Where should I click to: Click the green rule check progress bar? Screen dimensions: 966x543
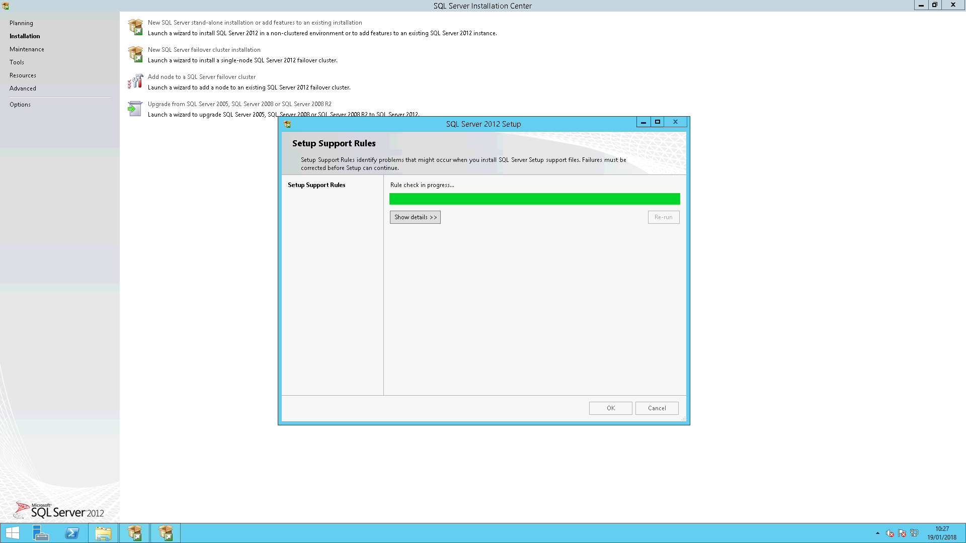534,199
